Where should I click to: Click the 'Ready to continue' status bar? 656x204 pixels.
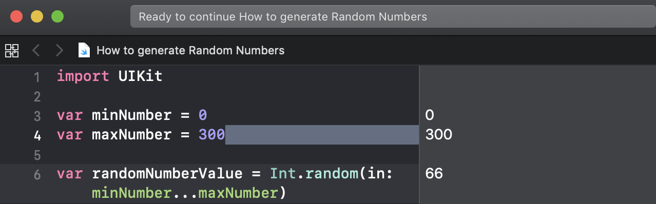(393, 17)
